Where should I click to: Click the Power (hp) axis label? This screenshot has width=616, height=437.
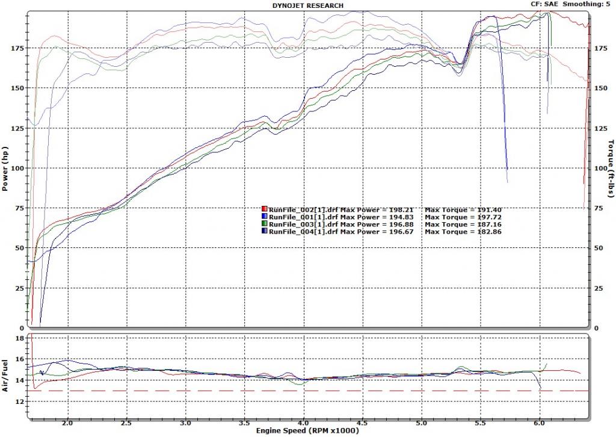pos(5,170)
